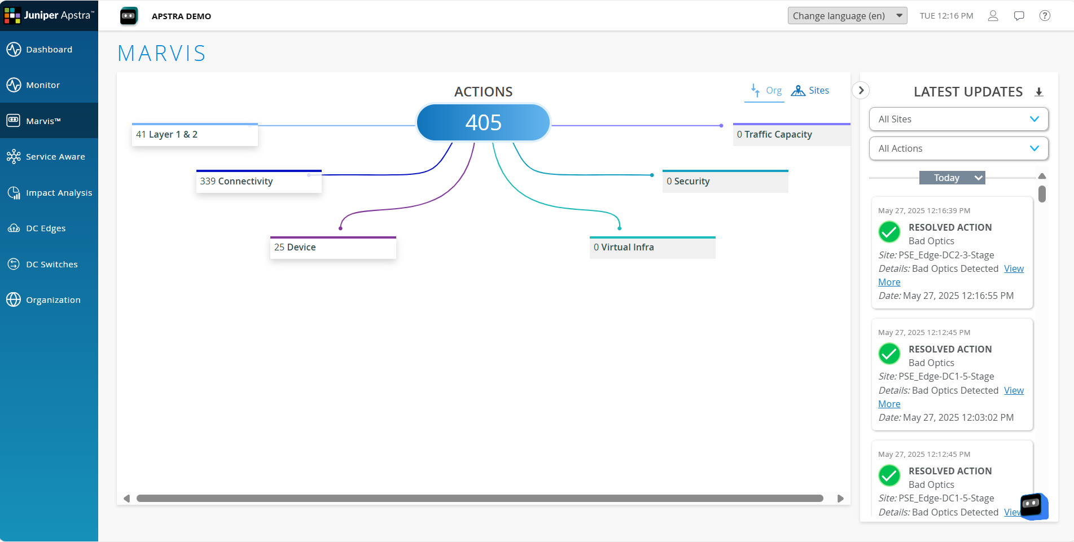Screen dimensions: 1074x542
Task: Click the user account profile icon
Action: pos(993,16)
